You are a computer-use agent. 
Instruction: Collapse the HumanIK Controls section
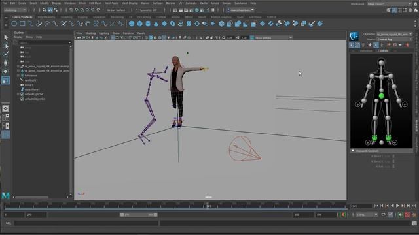(353, 151)
